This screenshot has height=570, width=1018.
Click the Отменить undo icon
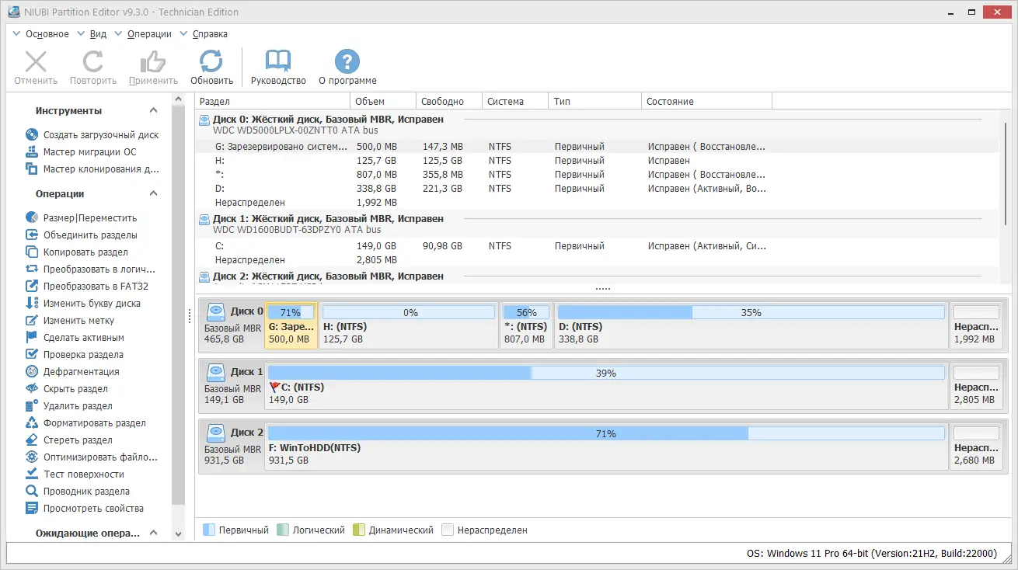tap(35, 61)
